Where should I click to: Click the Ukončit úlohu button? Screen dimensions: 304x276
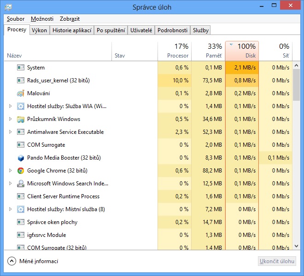[277, 261]
